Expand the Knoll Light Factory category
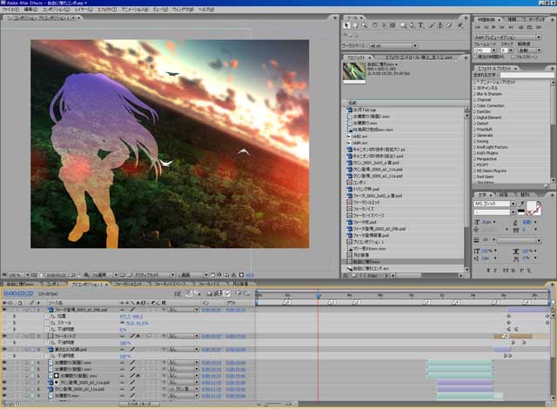Screen dimensions: 557x409 (474, 147)
